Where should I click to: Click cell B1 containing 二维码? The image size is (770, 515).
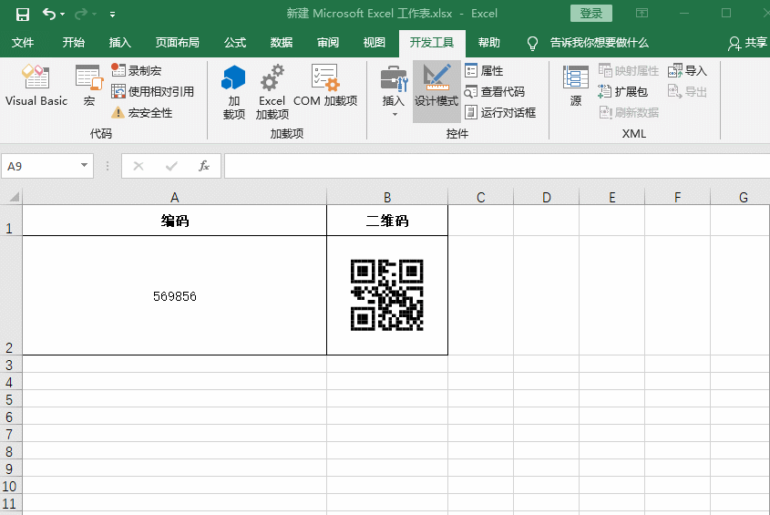pos(387,221)
